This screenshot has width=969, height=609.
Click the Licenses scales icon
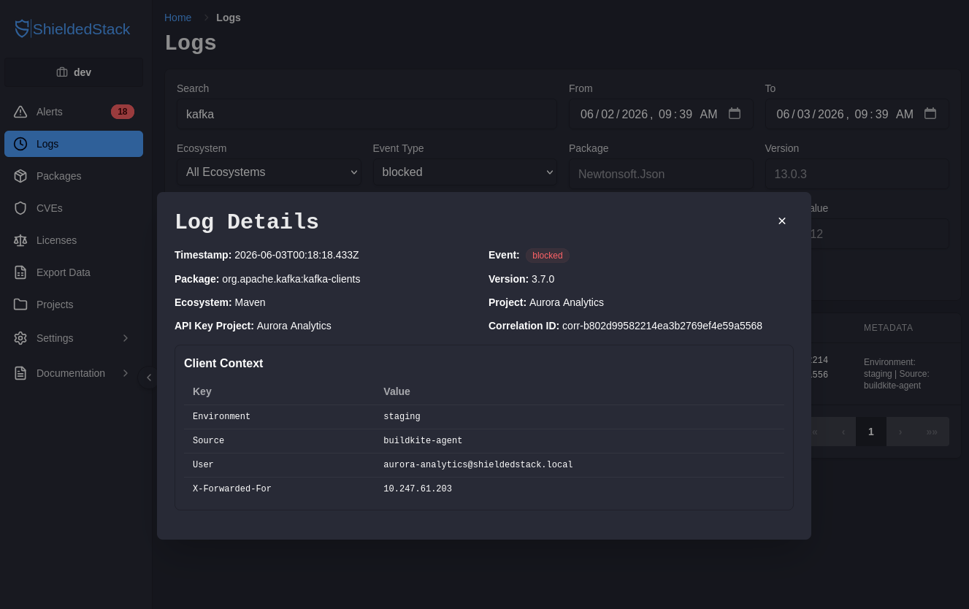(x=20, y=240)
